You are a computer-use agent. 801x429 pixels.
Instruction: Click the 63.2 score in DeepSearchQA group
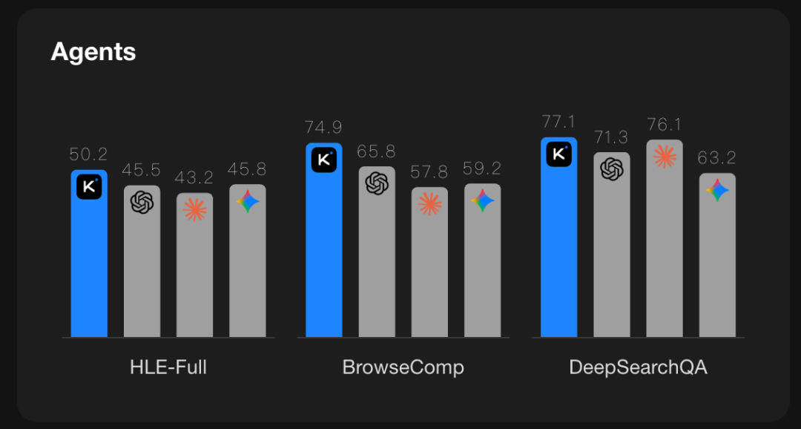717,158
